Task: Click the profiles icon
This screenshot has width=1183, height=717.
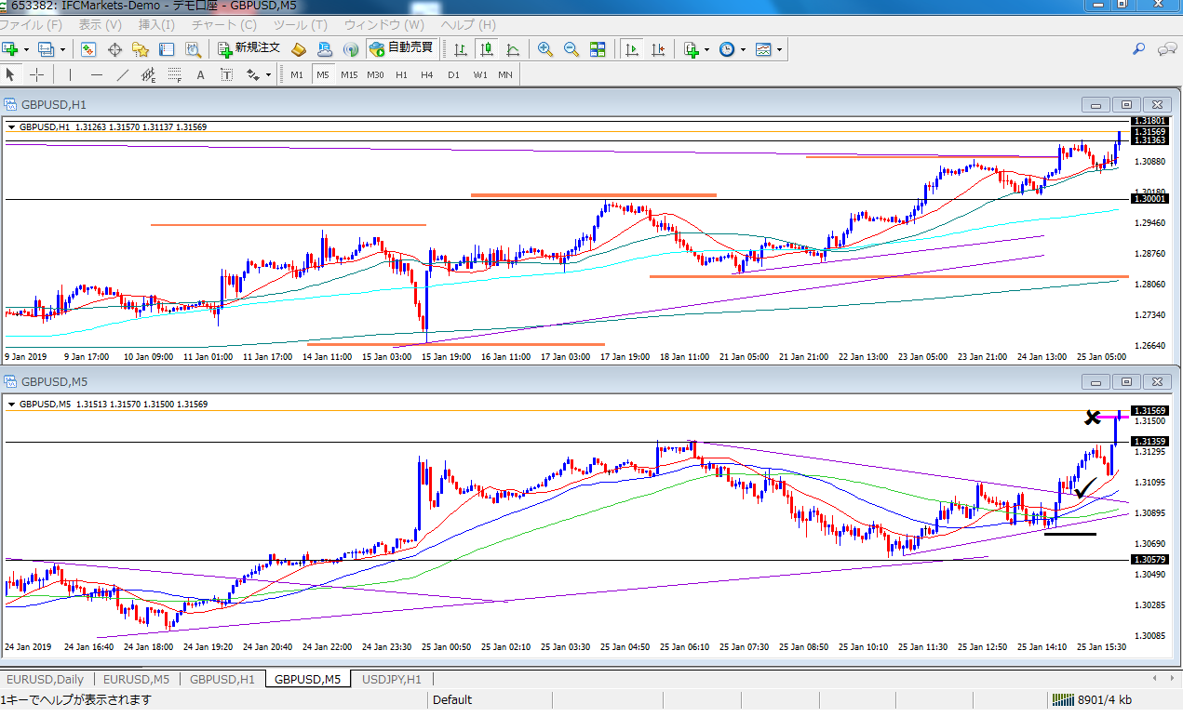Action: point(47,48)
